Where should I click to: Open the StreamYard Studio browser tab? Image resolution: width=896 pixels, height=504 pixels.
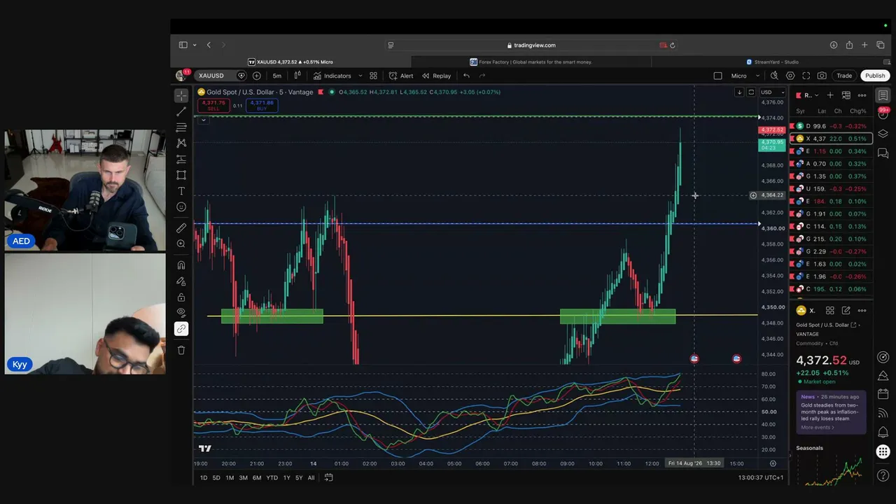click(772, 62)
